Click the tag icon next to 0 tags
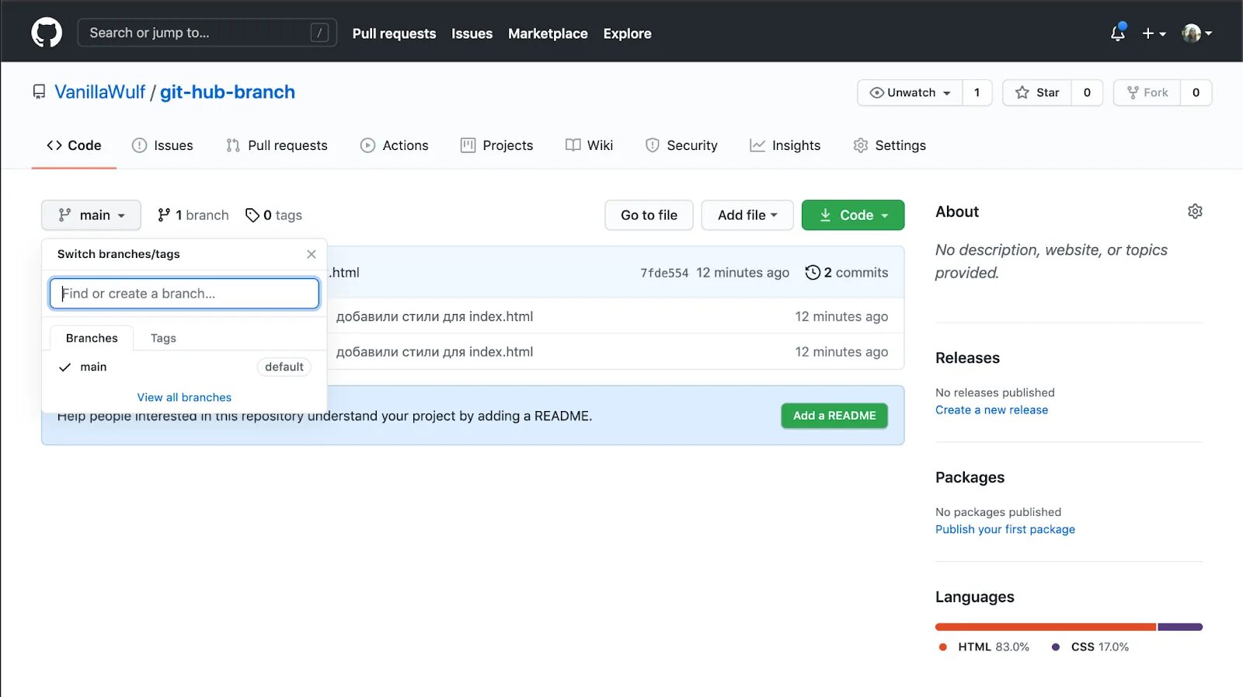 click(252, 215)
